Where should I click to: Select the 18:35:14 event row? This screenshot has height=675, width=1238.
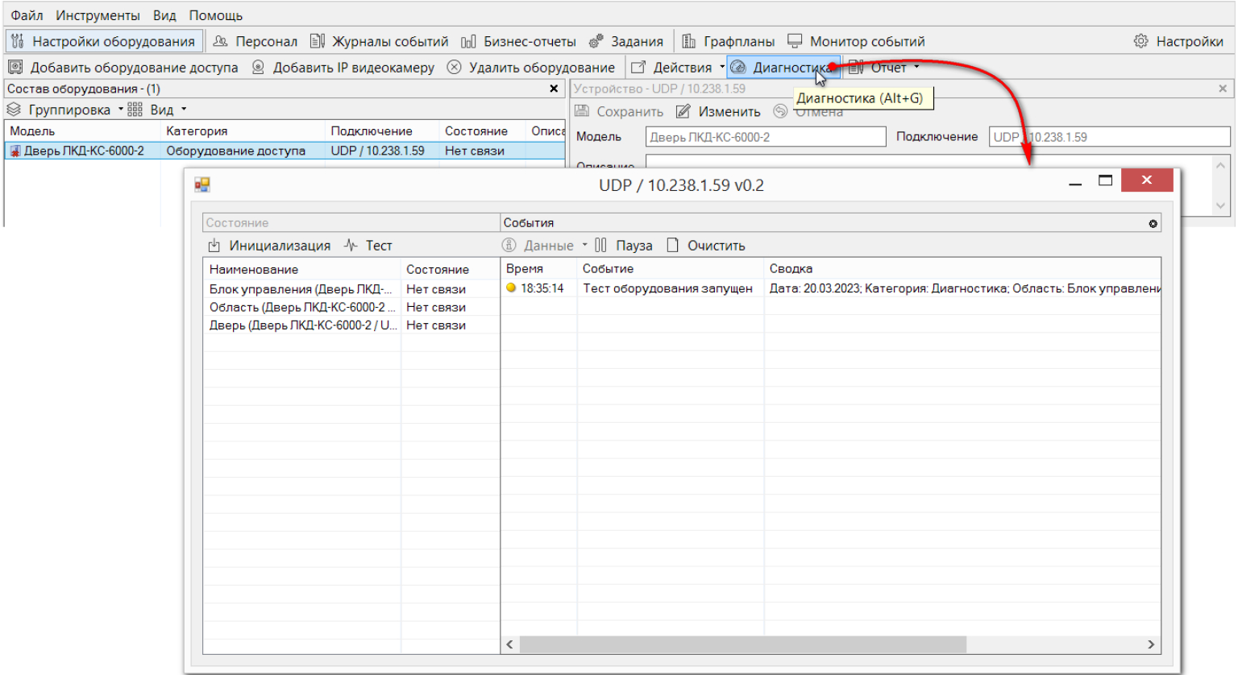coord(831,288)
